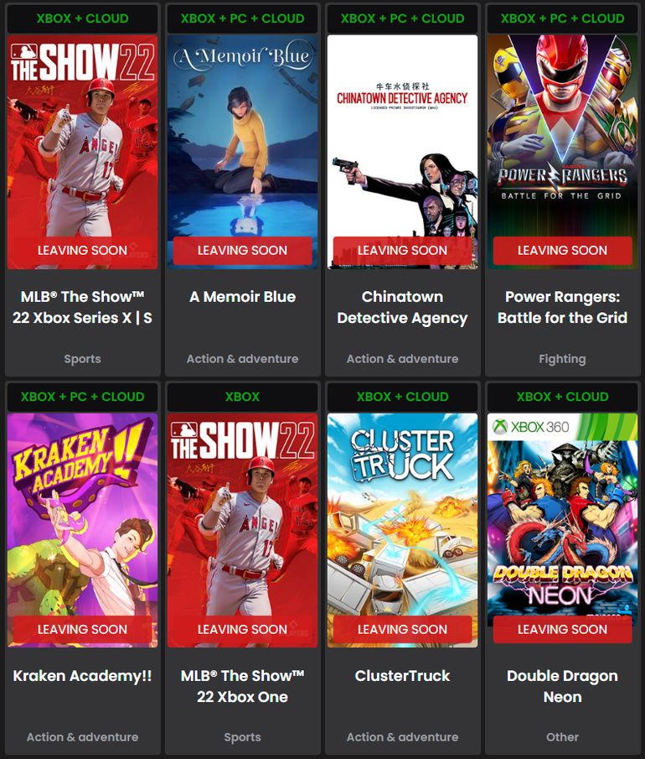This screenshot has width=645, height=759.
Task: Click MLB The Show 22 Xbox One title
Action: coord(242,686)
